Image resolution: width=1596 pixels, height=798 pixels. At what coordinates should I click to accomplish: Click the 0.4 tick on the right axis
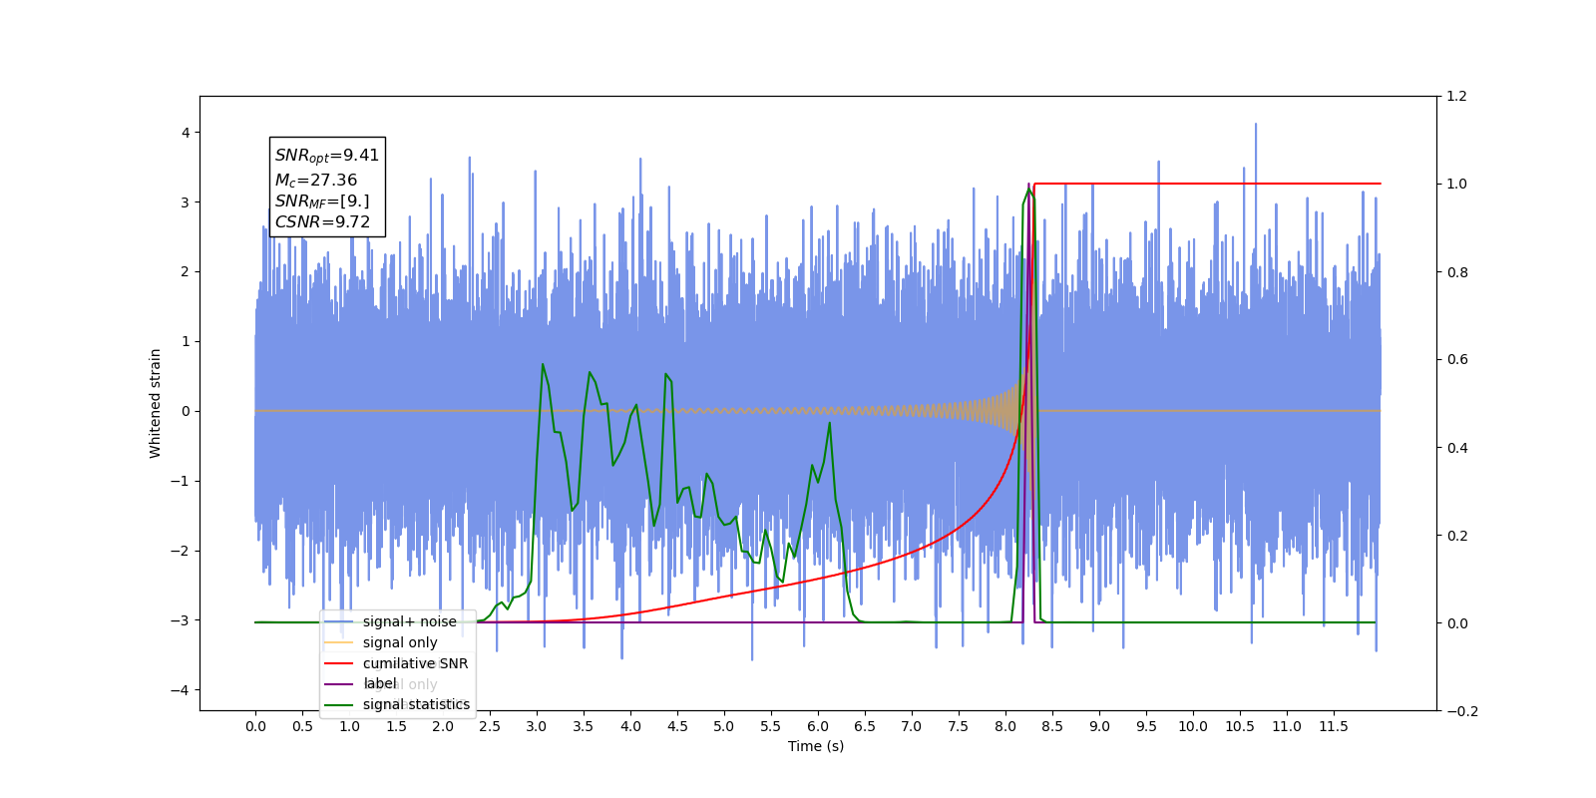click(1457, 448)
